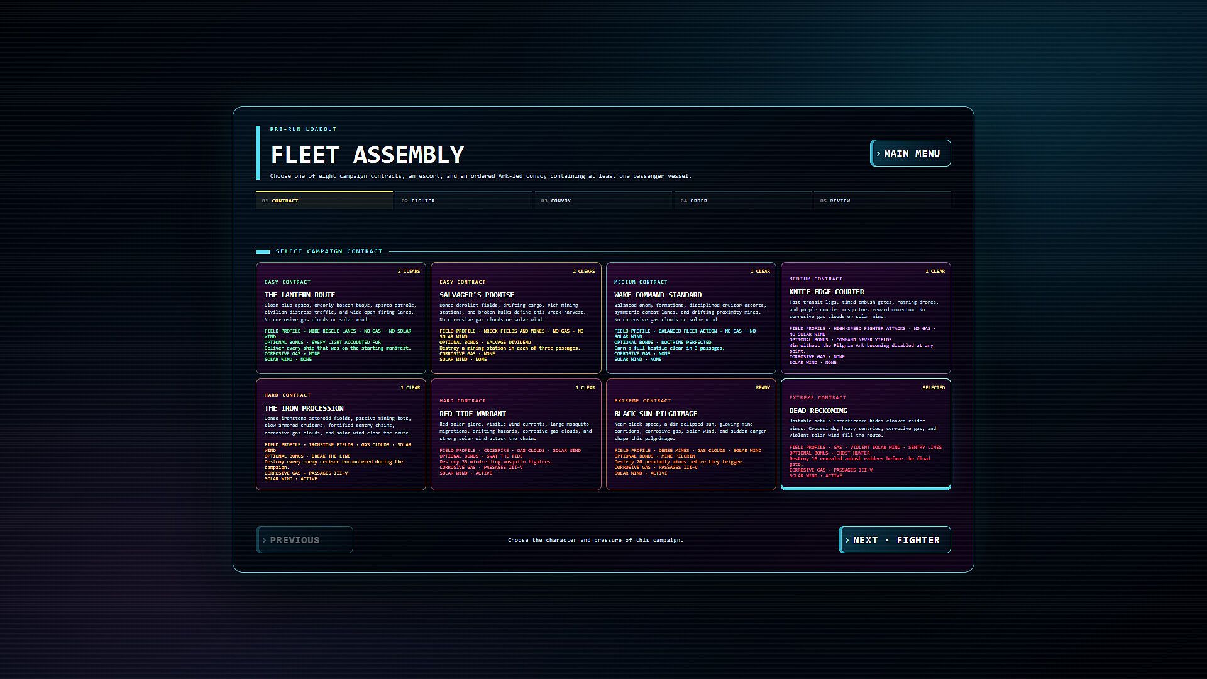The width and height of the screenshot is (1207, 679).
Task: Select The Iron Procession hard contract
Action: [341, 434]
